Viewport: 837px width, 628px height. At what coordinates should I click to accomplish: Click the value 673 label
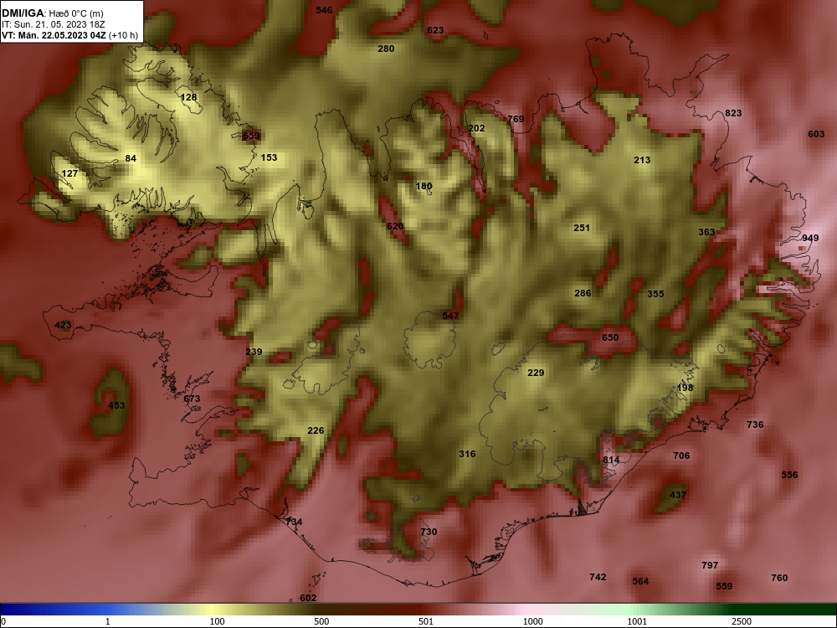192,399
